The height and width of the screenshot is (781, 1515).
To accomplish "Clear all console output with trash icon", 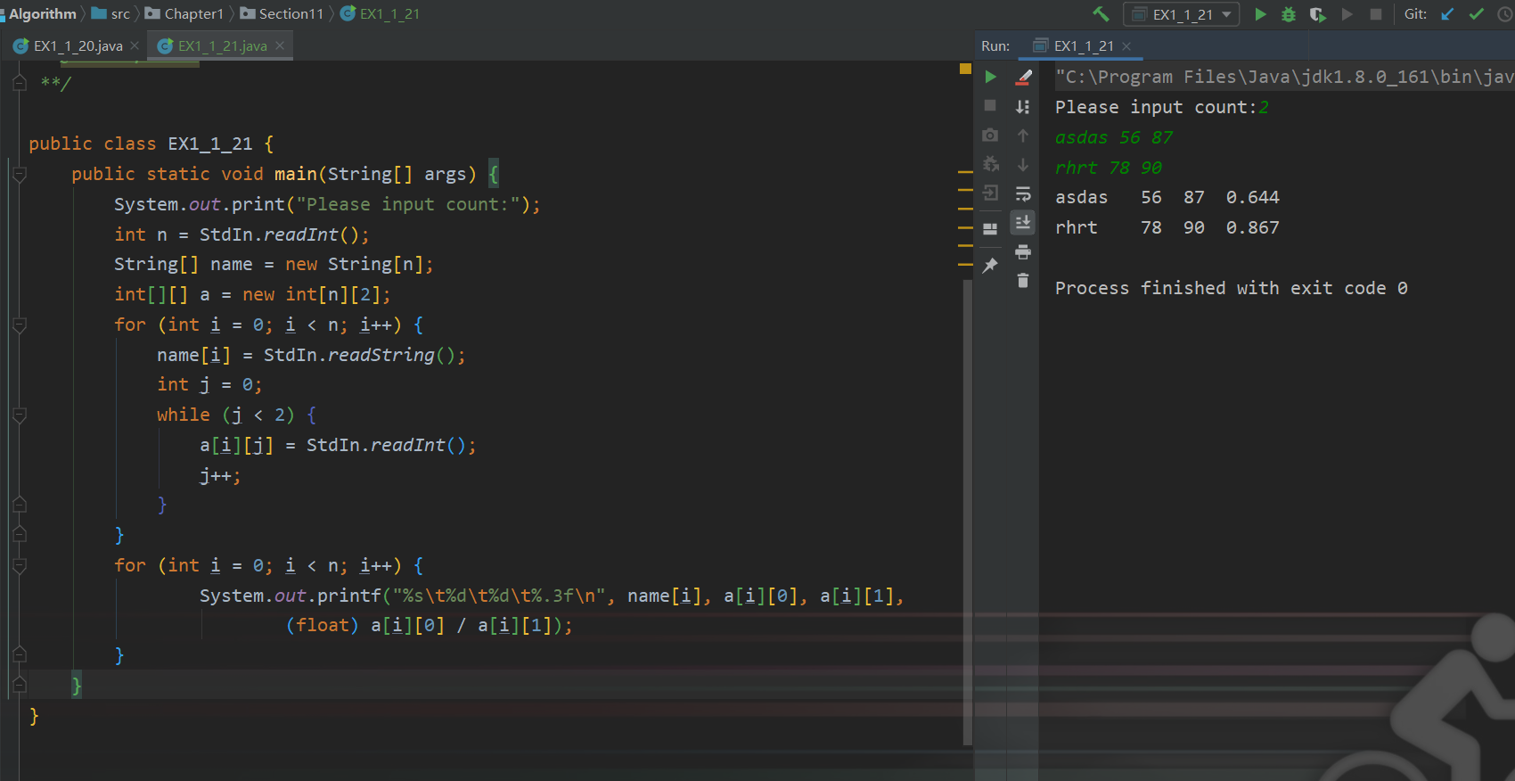I will click(1023, 281).
